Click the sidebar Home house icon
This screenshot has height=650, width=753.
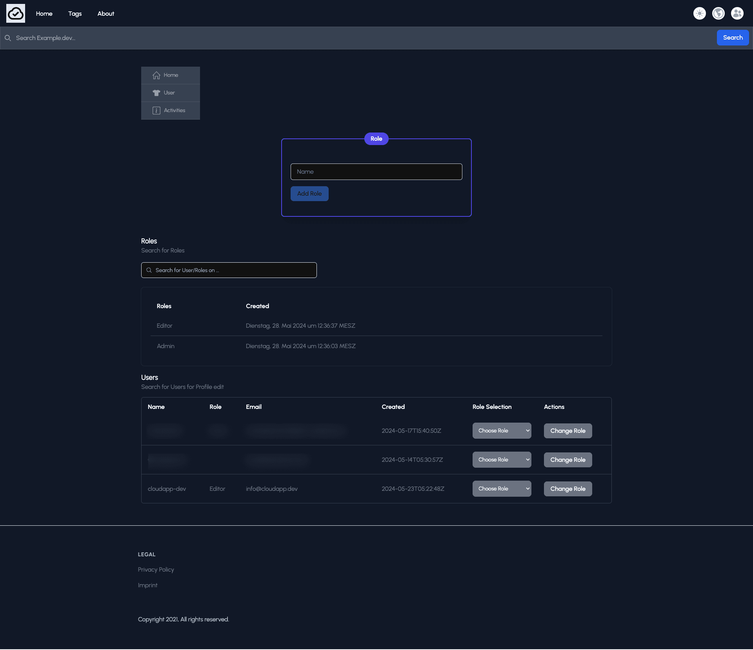(x=156, y=75)
